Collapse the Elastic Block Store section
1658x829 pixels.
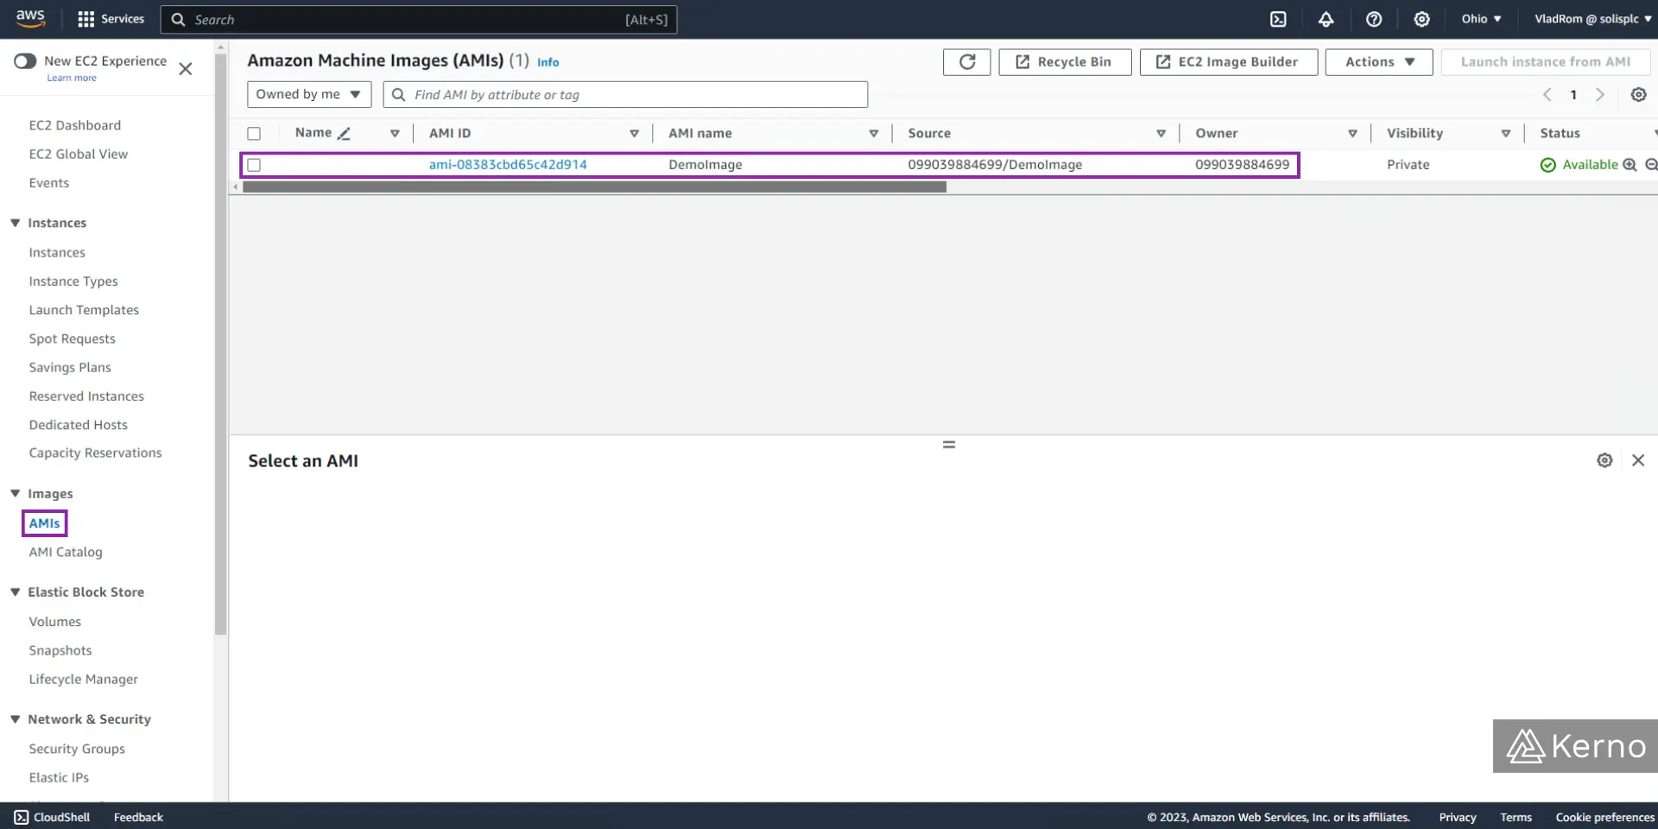coord(15,592)
